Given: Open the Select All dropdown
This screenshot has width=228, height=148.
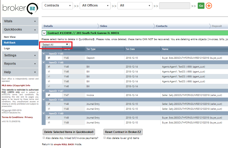Looking at the screenshot, I should 55,45.
